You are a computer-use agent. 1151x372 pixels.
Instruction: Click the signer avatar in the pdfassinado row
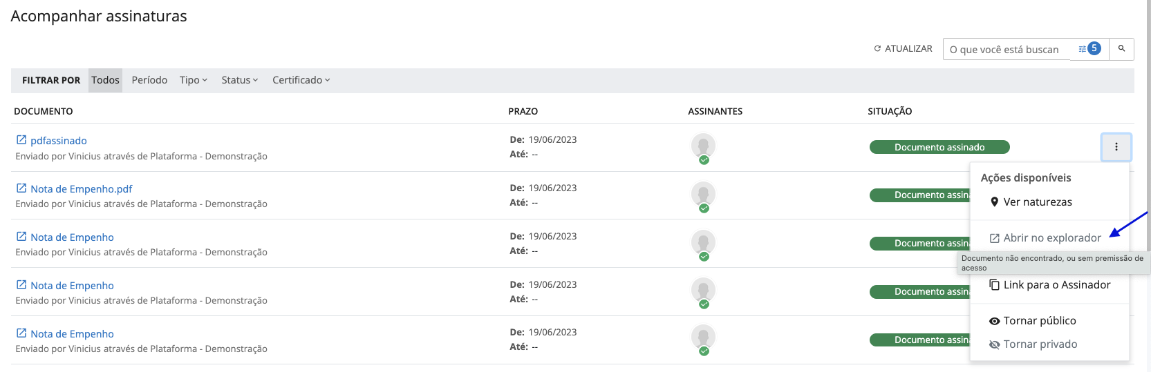[703, 146]
